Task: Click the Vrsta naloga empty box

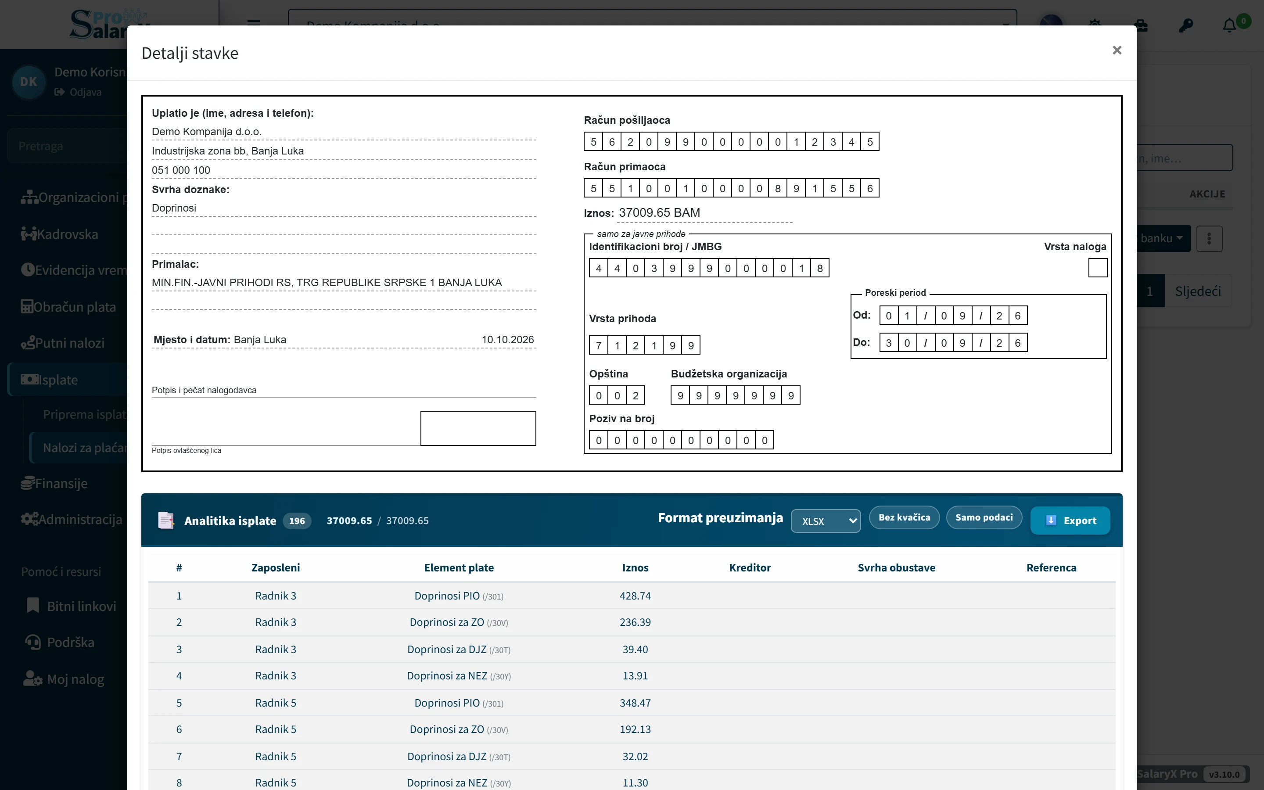Action: coord(1097,268)
